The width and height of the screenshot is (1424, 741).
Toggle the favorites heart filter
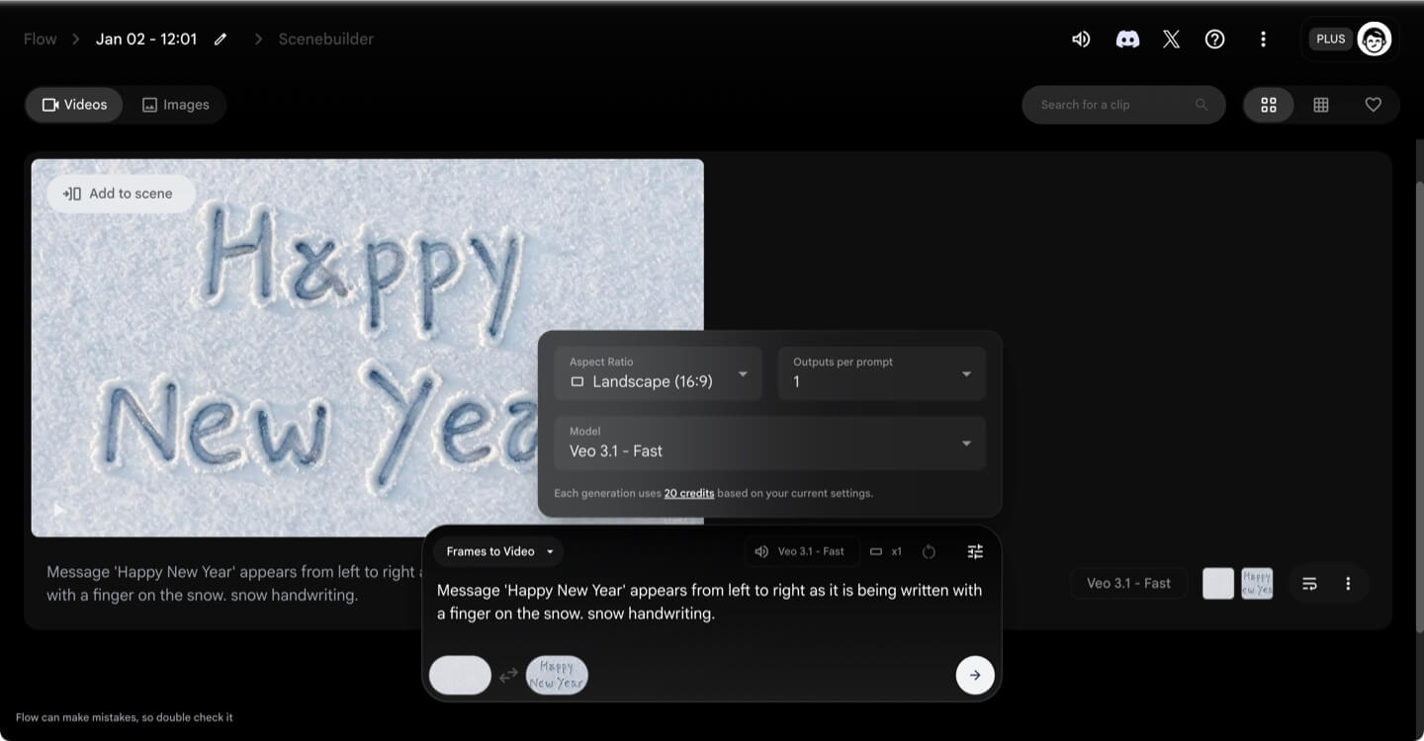1373,104
